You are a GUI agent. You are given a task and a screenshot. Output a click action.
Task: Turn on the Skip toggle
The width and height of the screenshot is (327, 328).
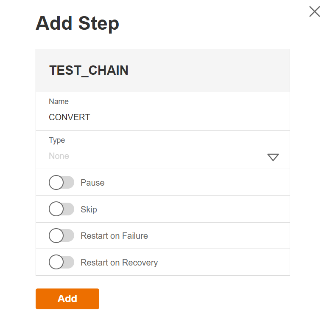click(x=61, y=209)
